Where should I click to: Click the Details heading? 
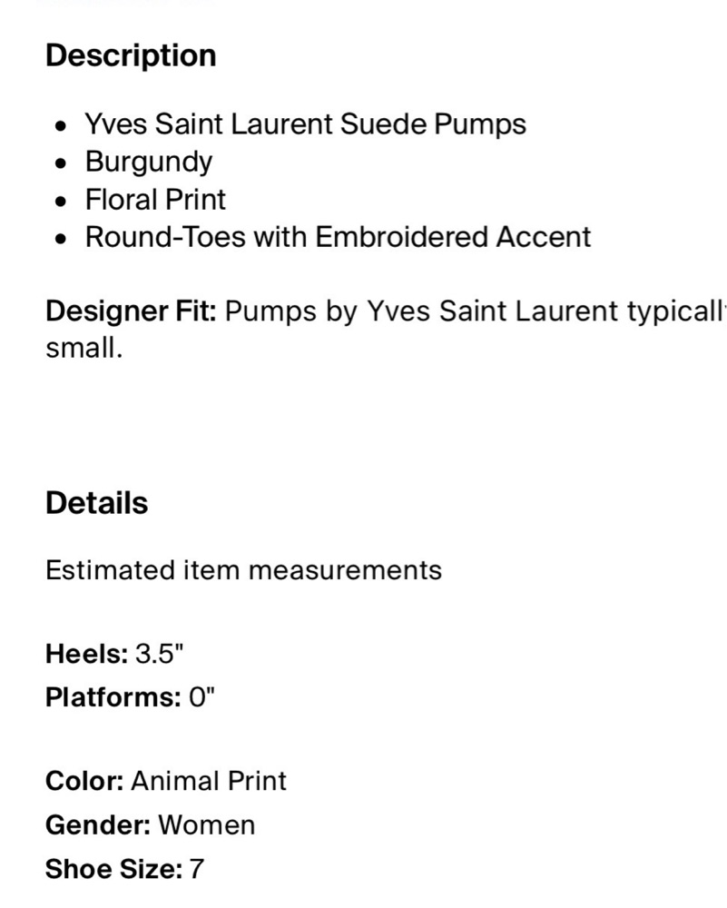pos(97,503)
